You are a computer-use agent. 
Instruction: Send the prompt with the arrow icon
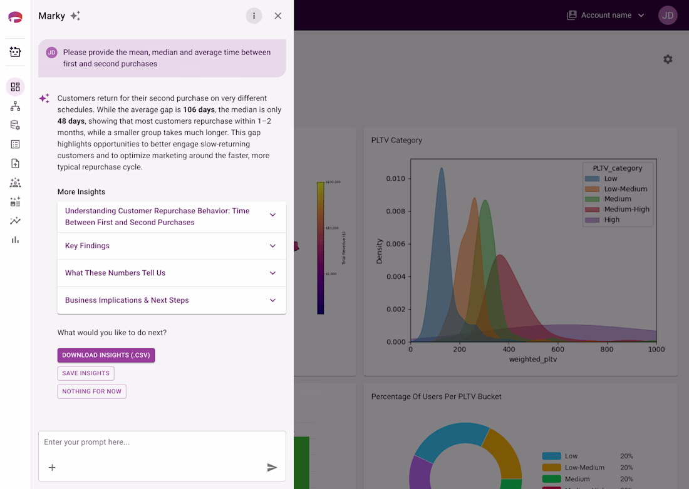point(272,468)
